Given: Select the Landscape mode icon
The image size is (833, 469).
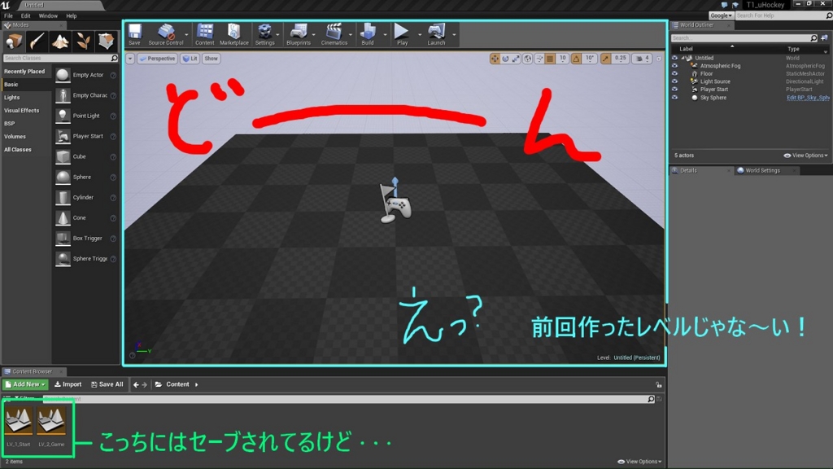Looking at the screenshot, I should coord(59,41).
